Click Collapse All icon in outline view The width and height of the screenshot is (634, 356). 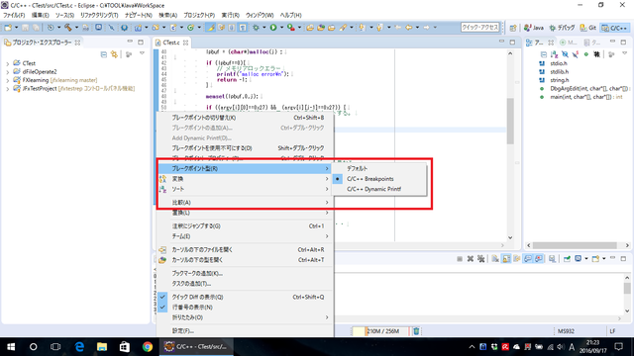[544, 54]
